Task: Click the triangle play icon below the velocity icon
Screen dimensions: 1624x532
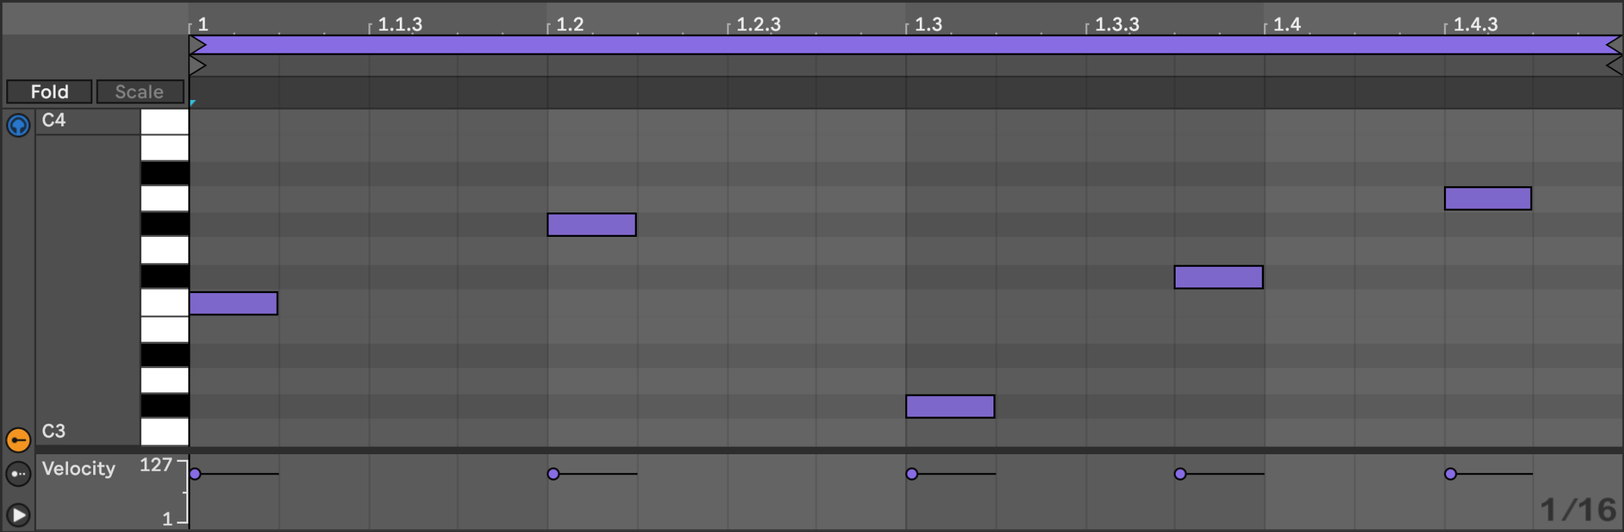Action: (18, 515)
